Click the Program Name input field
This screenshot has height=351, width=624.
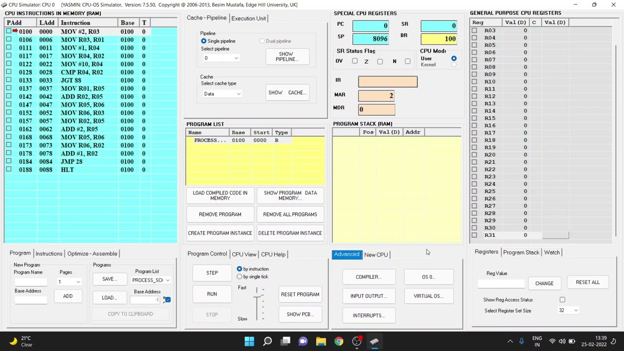[x=30, y=282]
